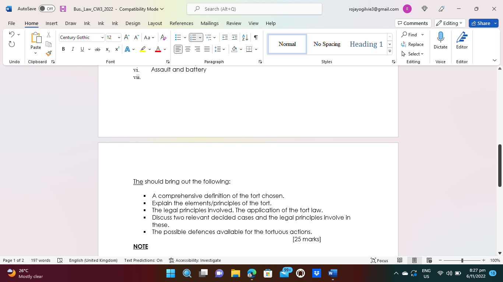The height and width of the screenshot is (282, 503).
Task: Center the selected paragraph text
Action: pos(188,49)
